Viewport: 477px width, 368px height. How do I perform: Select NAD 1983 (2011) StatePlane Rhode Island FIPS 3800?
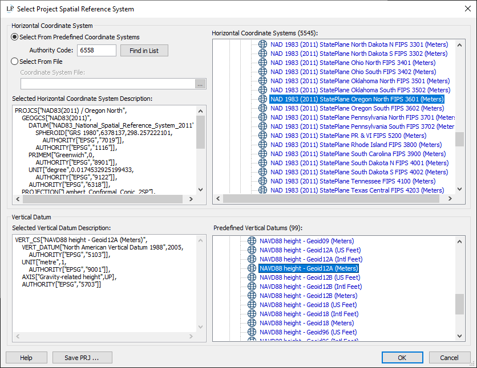356,145
